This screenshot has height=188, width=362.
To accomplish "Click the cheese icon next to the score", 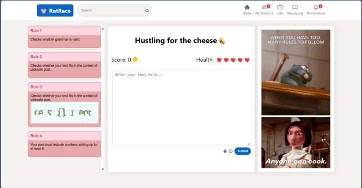I will (x=135, y=60).
